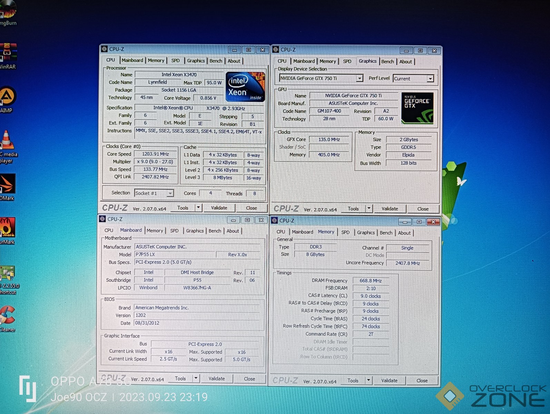Click title bar icon of CPU tab window
The height and width of the screenshot is (414, 550).
(104, 49)
